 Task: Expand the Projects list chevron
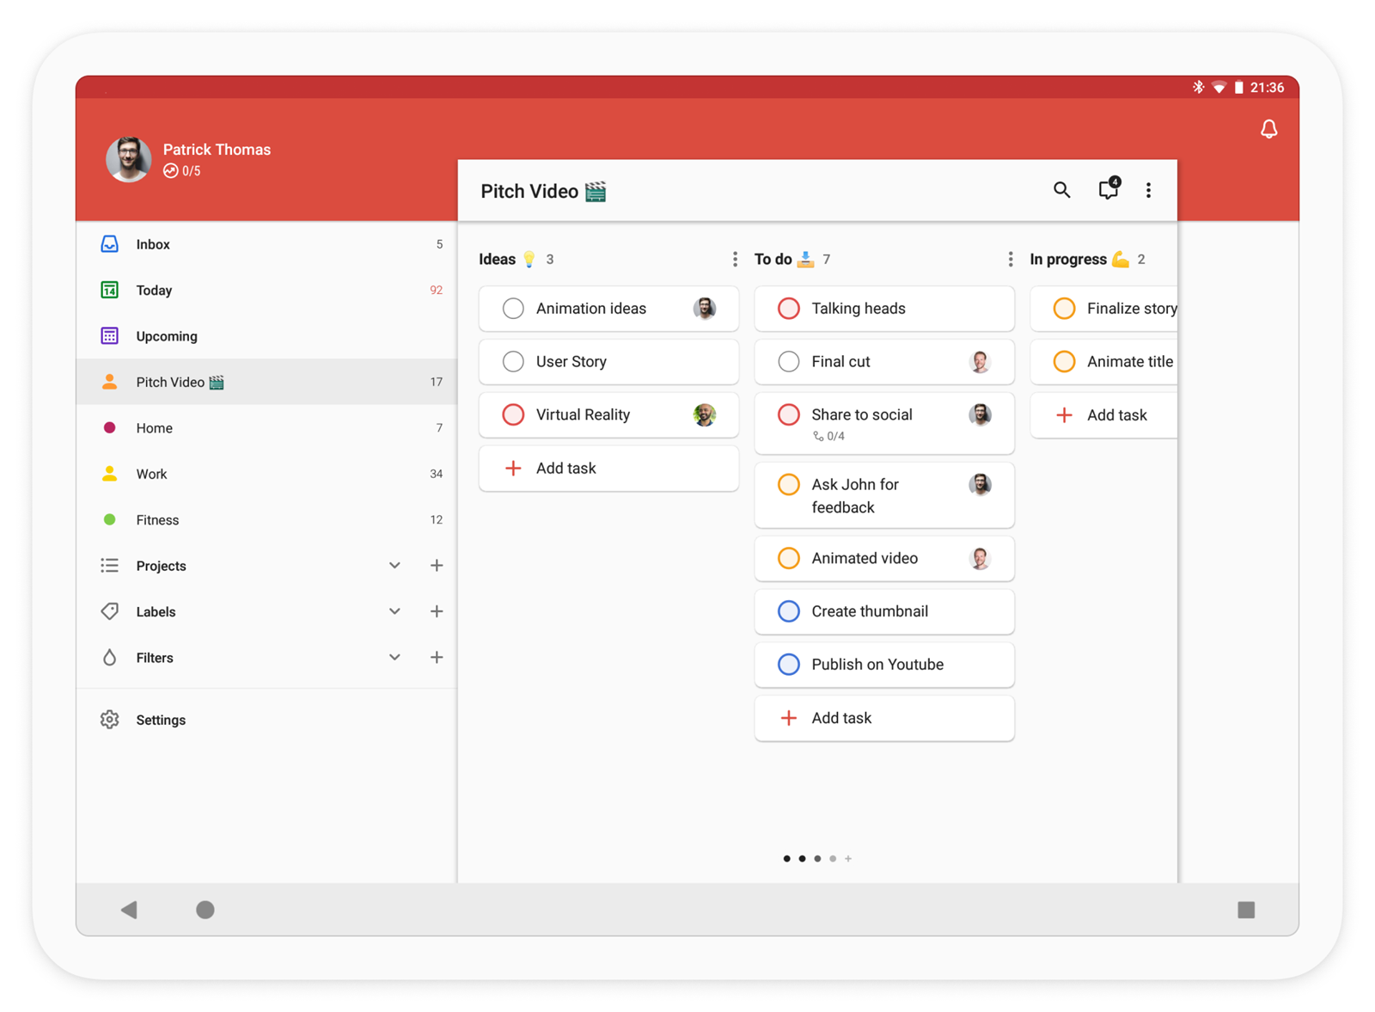[x=394, y=565]
